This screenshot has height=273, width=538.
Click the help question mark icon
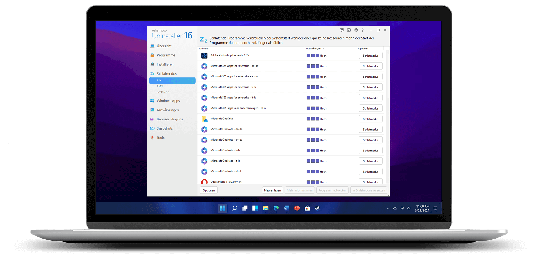(x=363, y=30)
